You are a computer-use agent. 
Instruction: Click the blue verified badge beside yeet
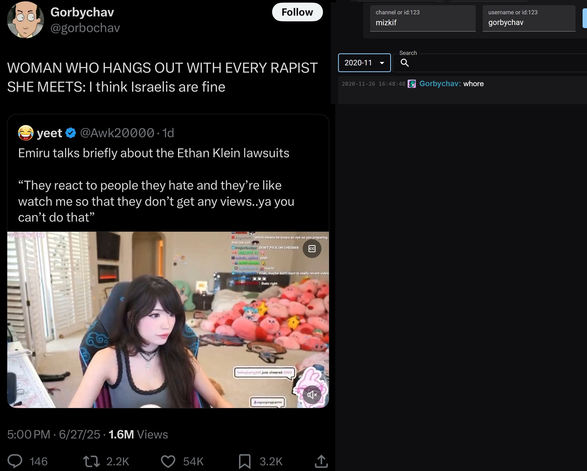pos(71,133)
